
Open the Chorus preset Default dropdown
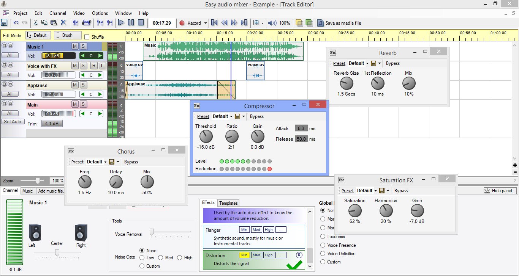coord(97,162)
